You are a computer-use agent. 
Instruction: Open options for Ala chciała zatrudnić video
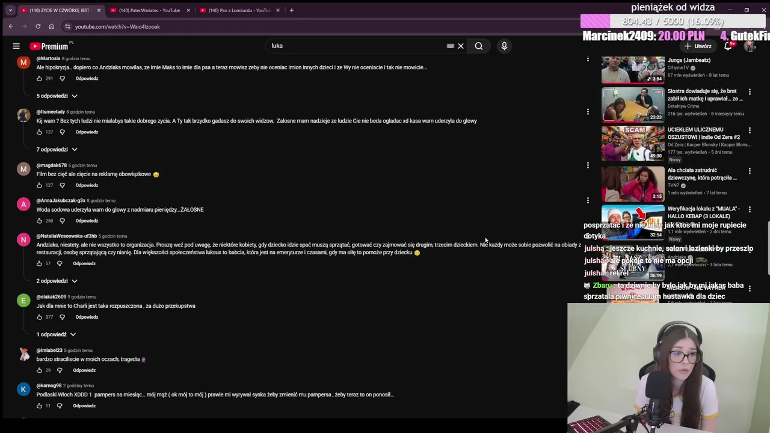(x=750, y=171)
